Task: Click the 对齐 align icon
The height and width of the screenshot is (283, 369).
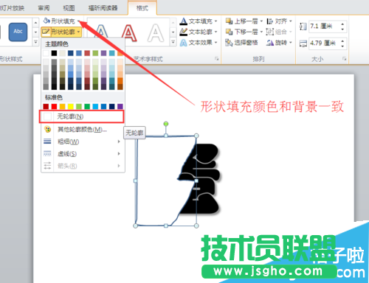Action: [270, 21]
